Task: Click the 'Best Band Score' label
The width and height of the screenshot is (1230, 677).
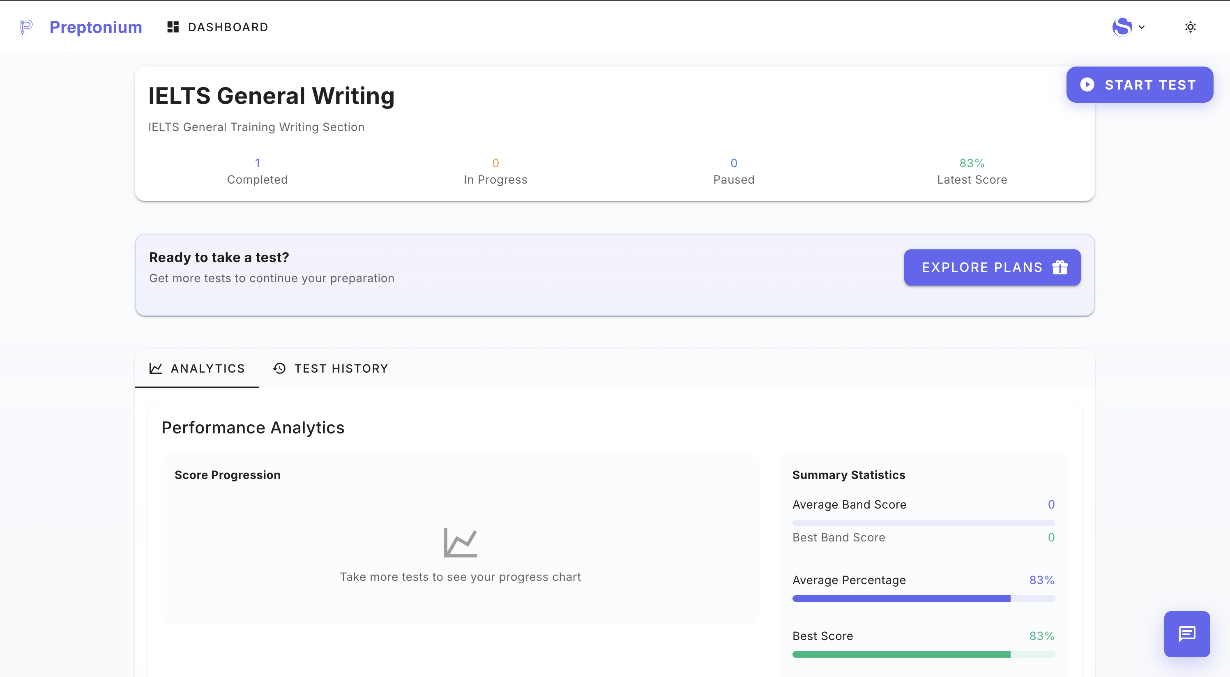Action: coord(839,538)
